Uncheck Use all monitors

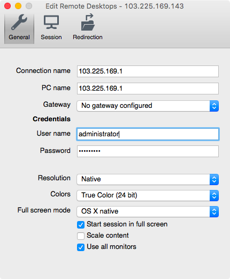[81, 247]
